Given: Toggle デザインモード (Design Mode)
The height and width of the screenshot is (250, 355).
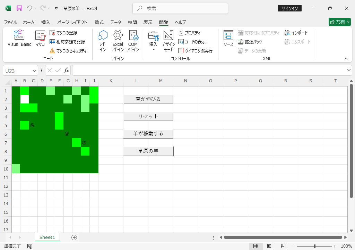Looking at the screenshot, I should tap(168, 41).
